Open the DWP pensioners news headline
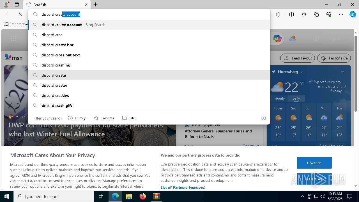359x202 pixels. [x=86, y=130]
